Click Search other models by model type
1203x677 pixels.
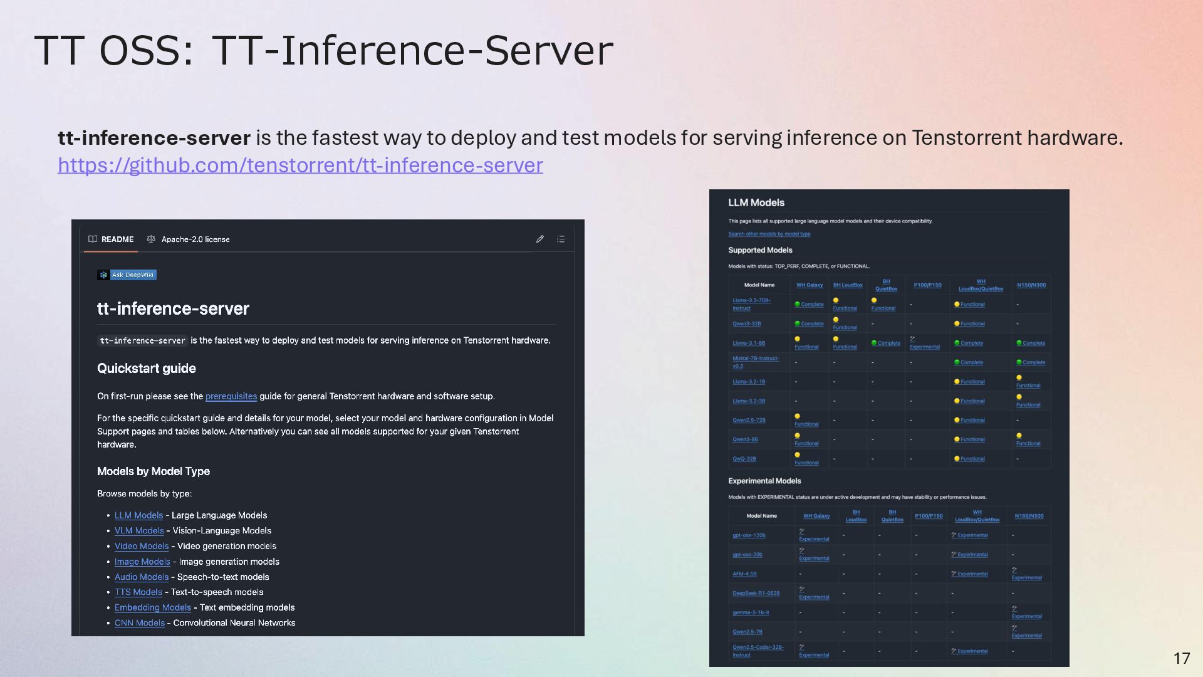click(769, 234)
